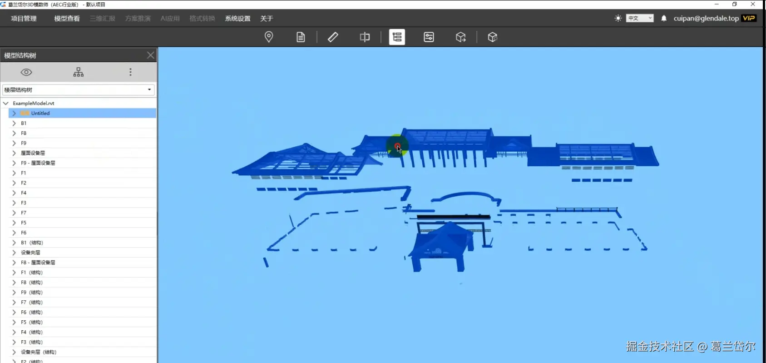Select the F1 (结构) row
The image size is (766, 363).
click(83, 273)
